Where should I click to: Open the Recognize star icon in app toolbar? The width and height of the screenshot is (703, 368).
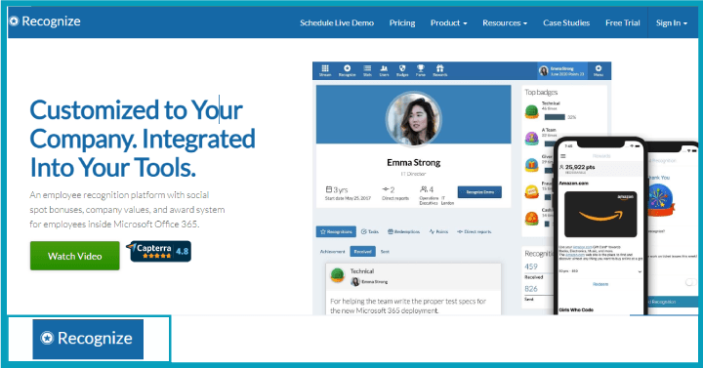tap(347, 70)
